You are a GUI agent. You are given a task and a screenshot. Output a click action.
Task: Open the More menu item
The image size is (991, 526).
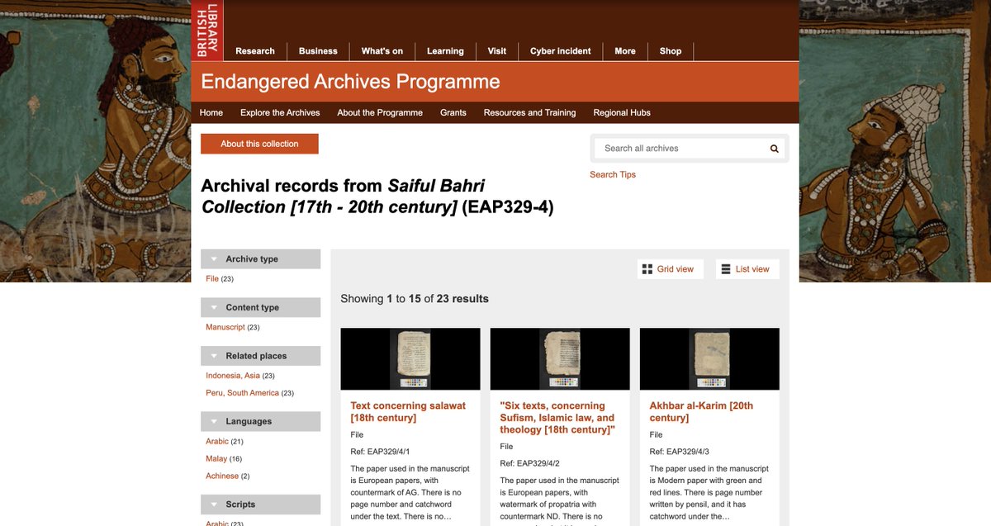(x=625, y=51)
